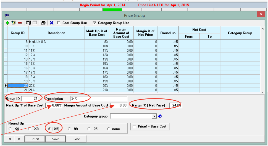This screenshot has height=146, width=268.
Task: Click the grid scrollbar up arrow
Action: (x=262, y=29)
